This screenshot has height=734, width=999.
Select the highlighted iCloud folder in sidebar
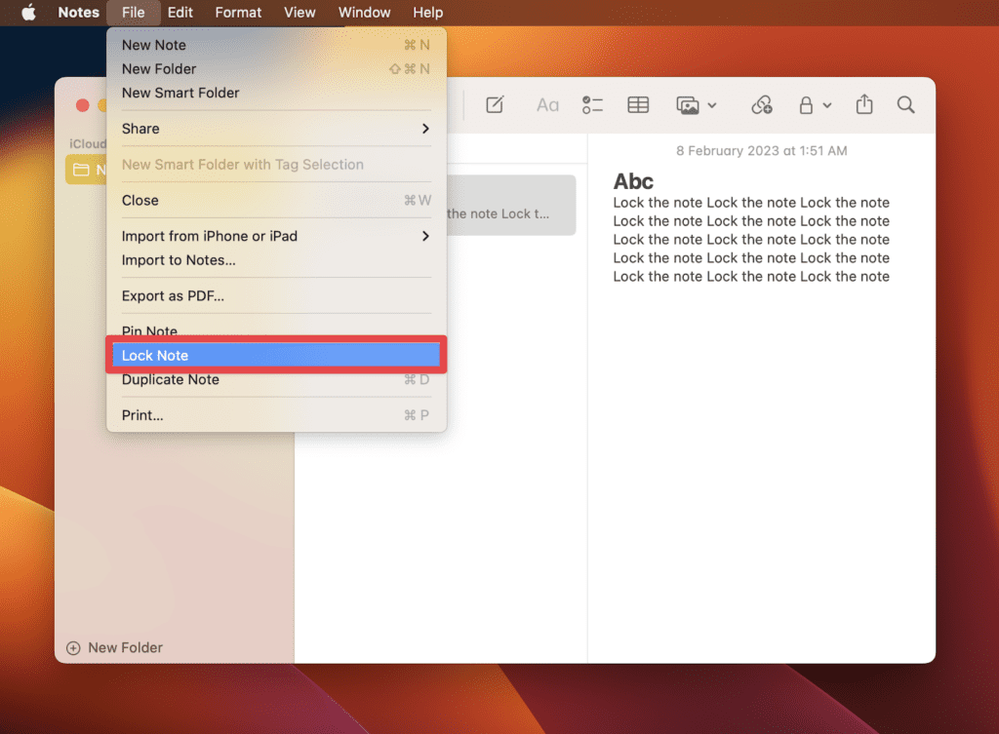click(x=86, y=170)
